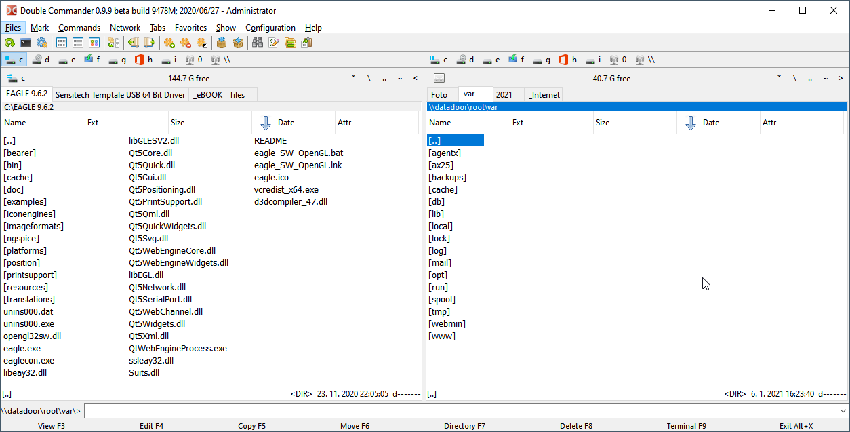Click the Exit Alt+X button
The image size is (850, 432).
click(796, 426)
